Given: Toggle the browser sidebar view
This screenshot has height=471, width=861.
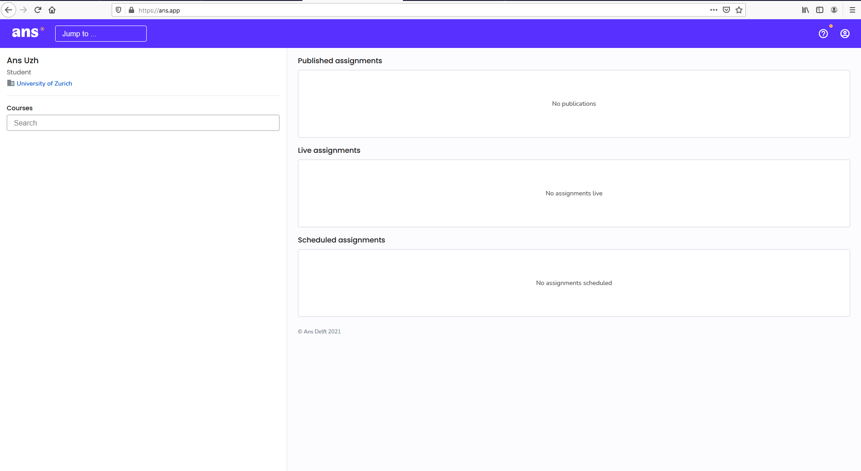Looking at the screenshot, I should (820, 10).
